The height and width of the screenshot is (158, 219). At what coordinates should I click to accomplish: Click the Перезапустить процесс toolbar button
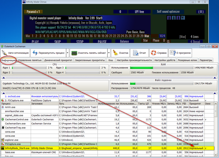pyautogui.click(x=48, y=53)
